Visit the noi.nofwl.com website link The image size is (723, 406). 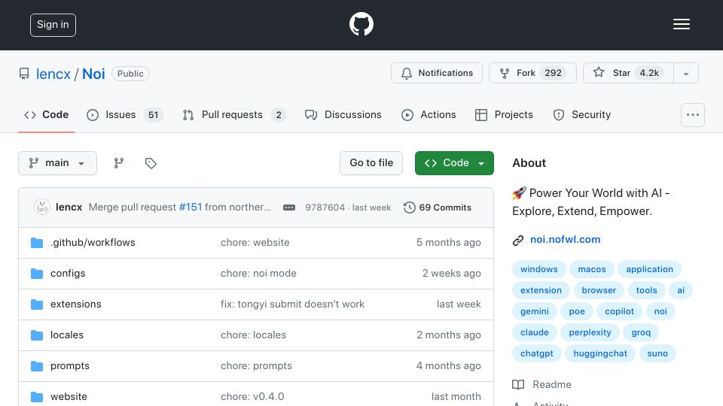click(x=565, y=239)
